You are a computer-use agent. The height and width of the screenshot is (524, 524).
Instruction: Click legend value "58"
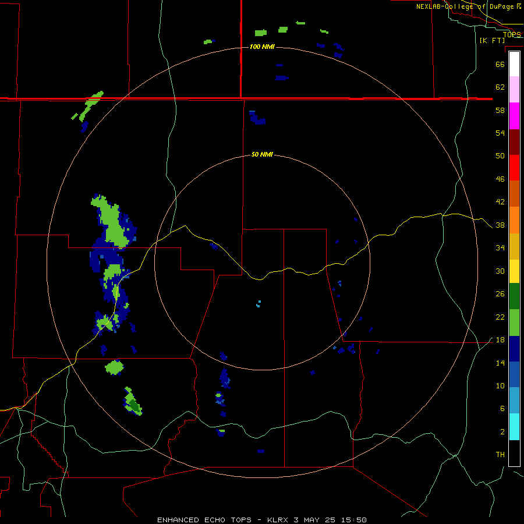[500, 110]
